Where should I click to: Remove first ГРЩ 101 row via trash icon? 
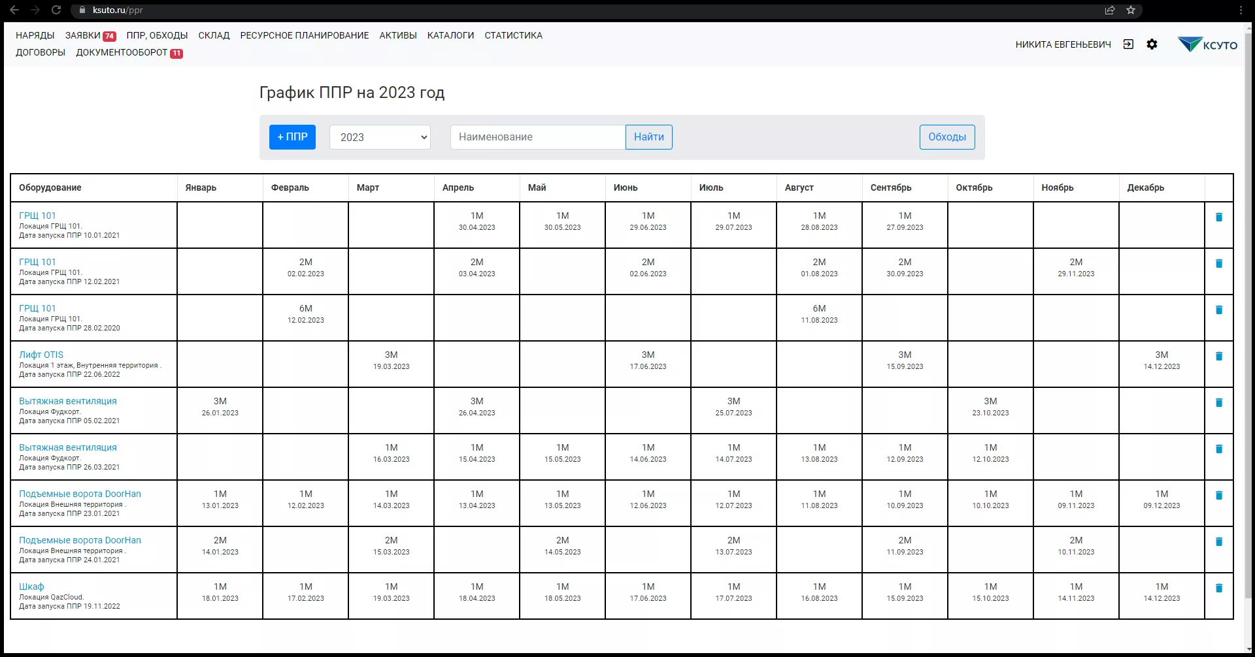point(1218,217)
